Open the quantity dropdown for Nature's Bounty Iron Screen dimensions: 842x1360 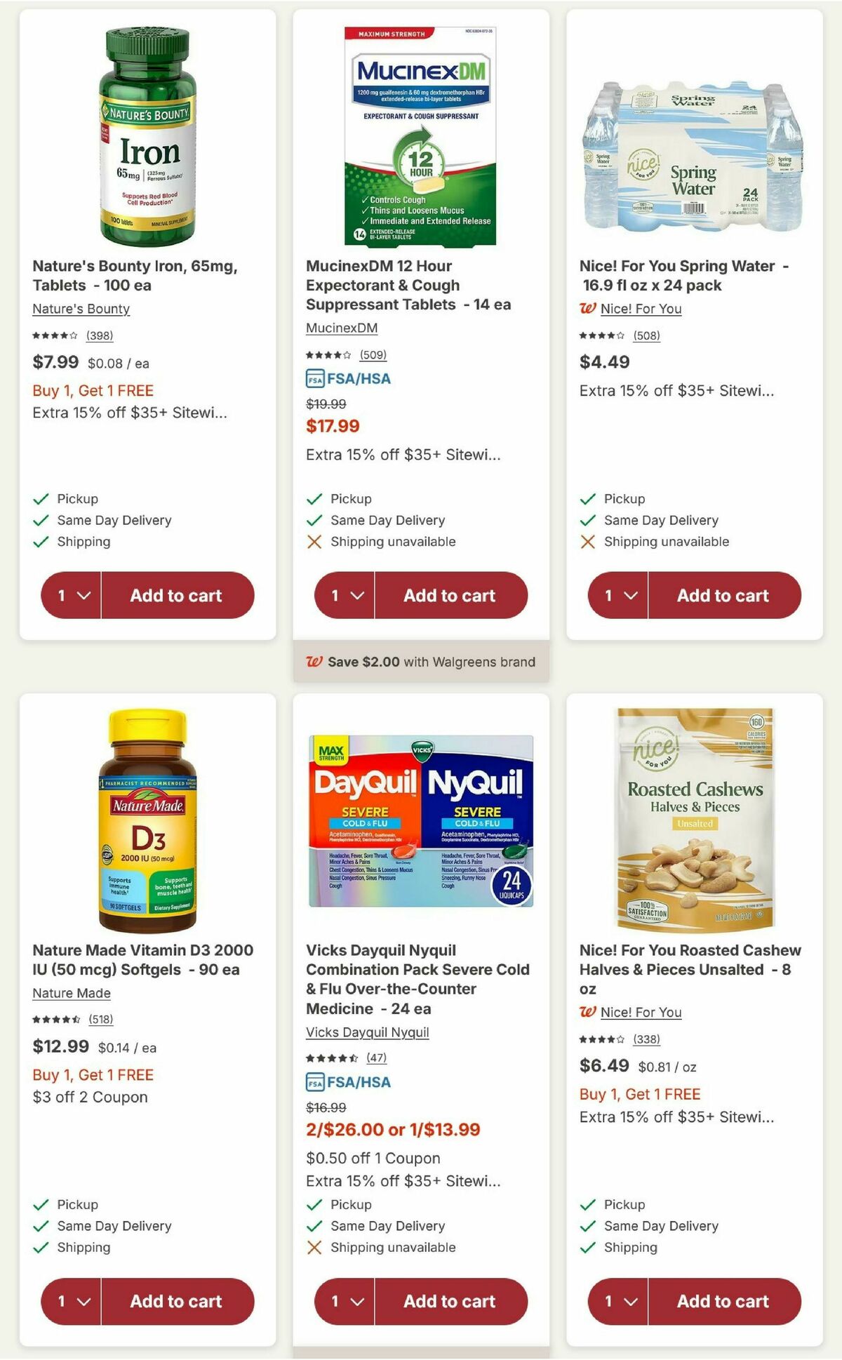pyautogui.click(x=70, y=595)
